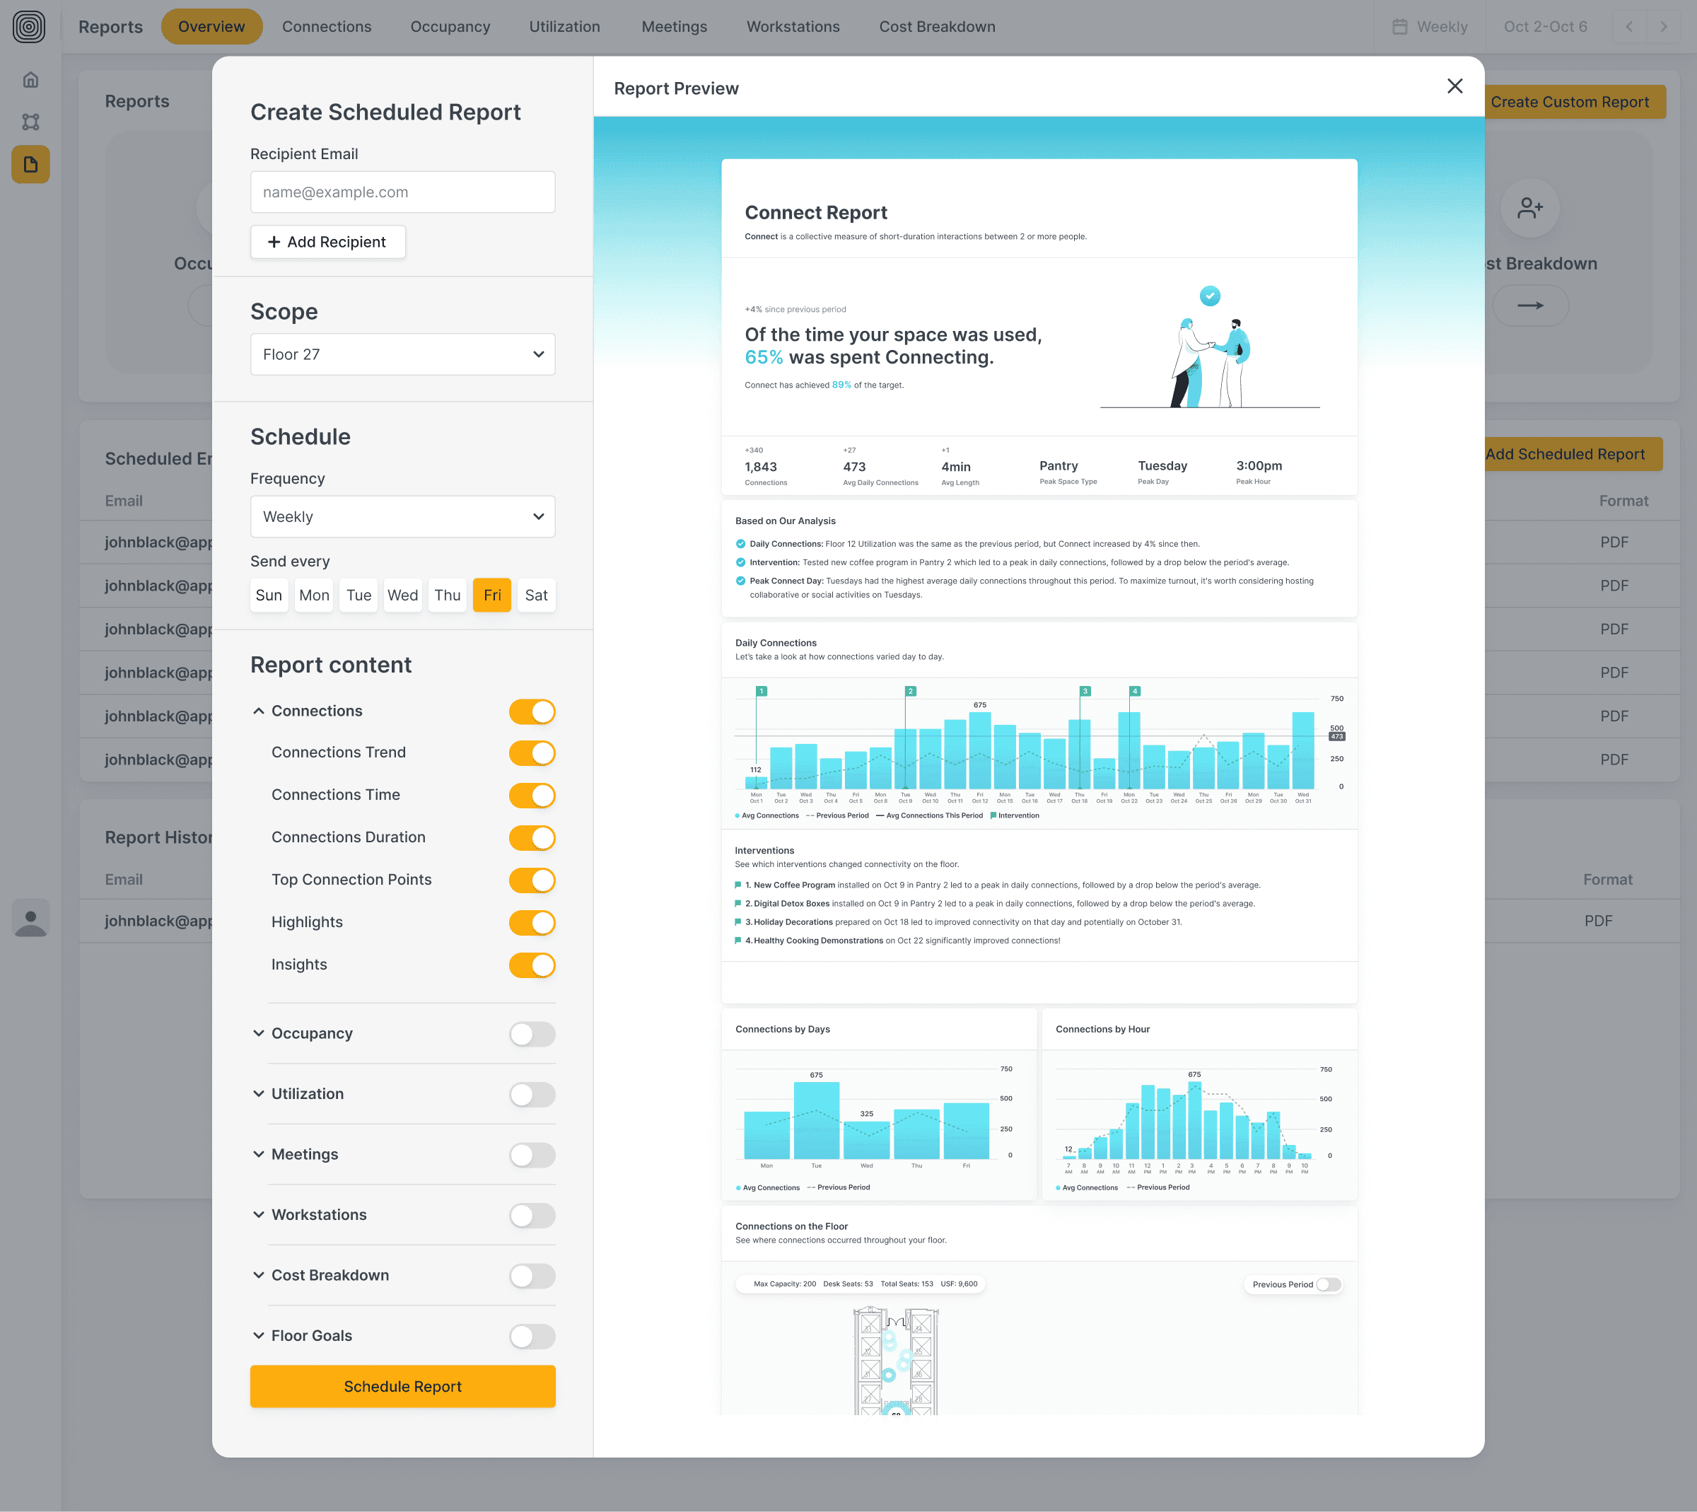The width and height of the screenshot is (1697, 1512).
Task: Turn on the Previous Period switch
Action: [x=1328, y=1284]
